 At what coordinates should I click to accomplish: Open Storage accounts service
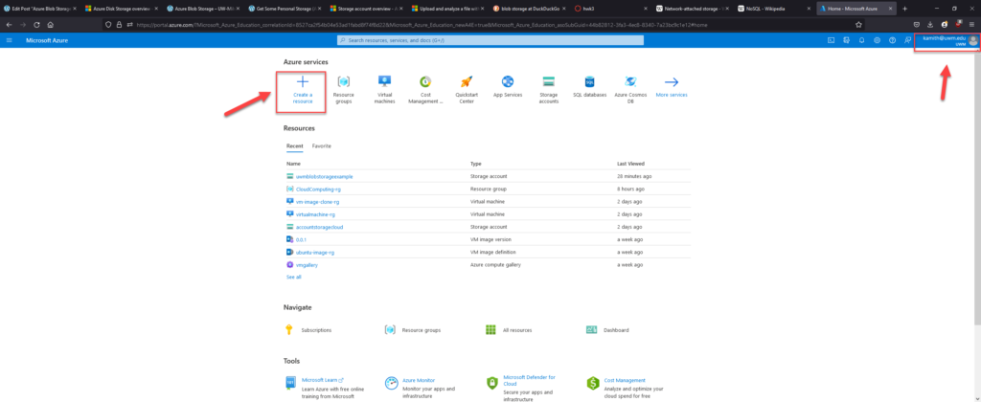549,89
